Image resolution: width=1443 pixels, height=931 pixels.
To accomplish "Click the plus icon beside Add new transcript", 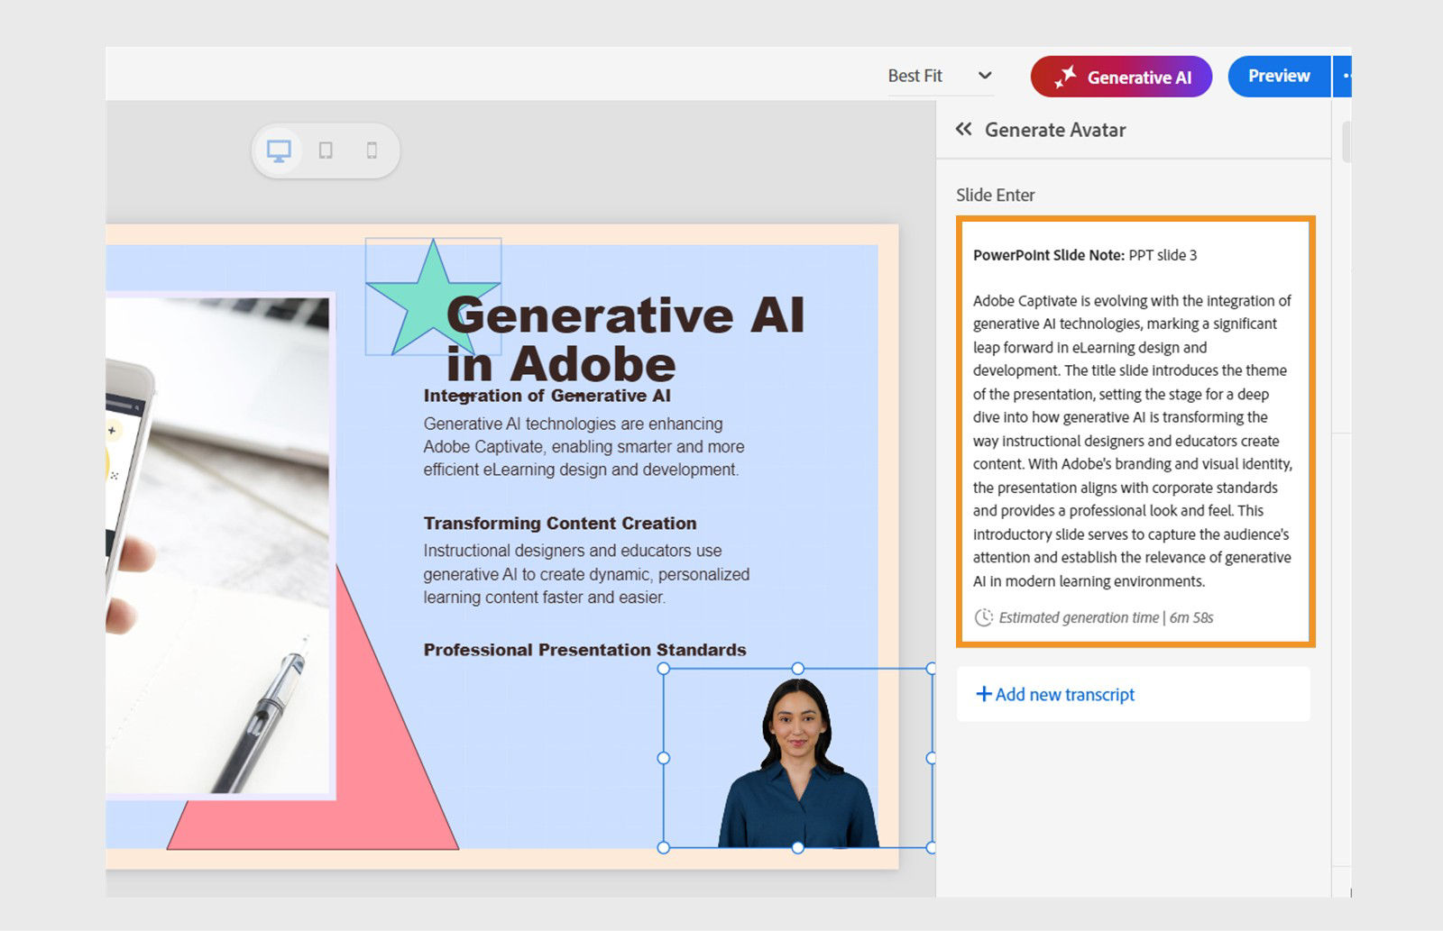I will click(983, 694).
